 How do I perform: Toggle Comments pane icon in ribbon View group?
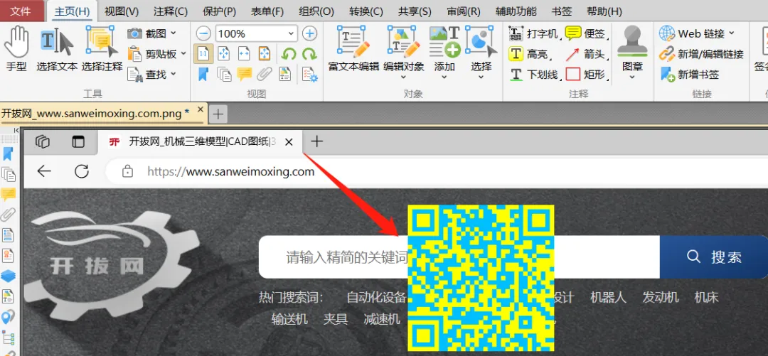244,74
